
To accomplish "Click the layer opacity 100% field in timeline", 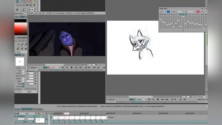I will (x=26, y=119).
